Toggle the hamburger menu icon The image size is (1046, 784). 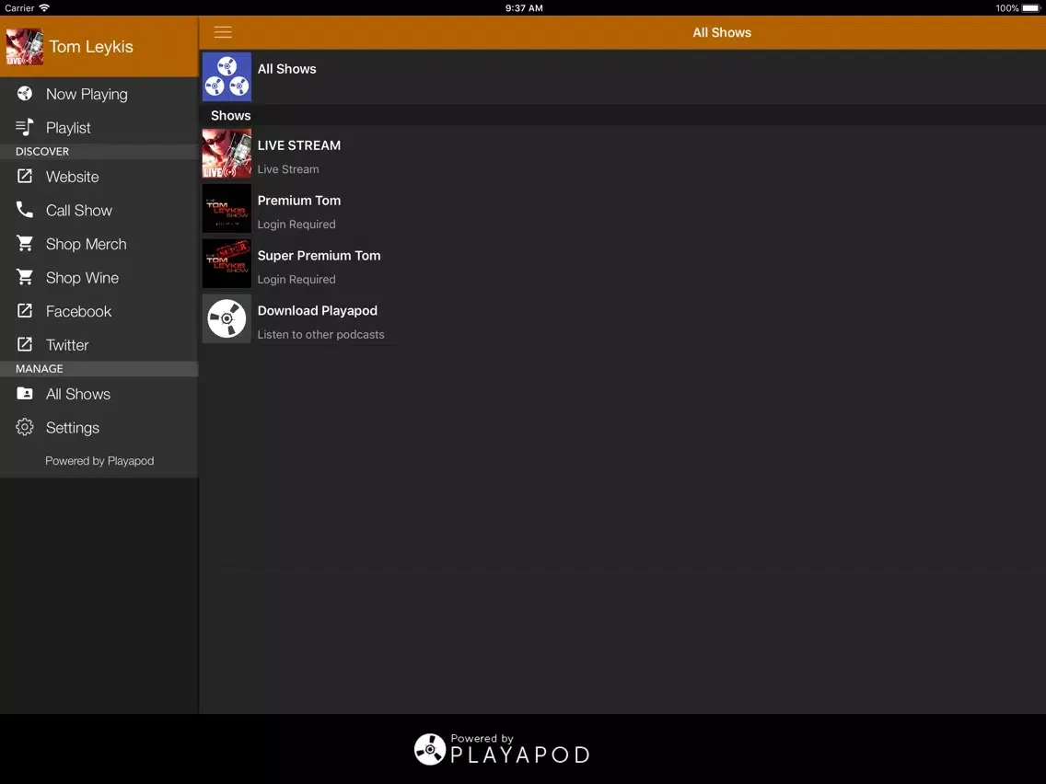point(223,32)
